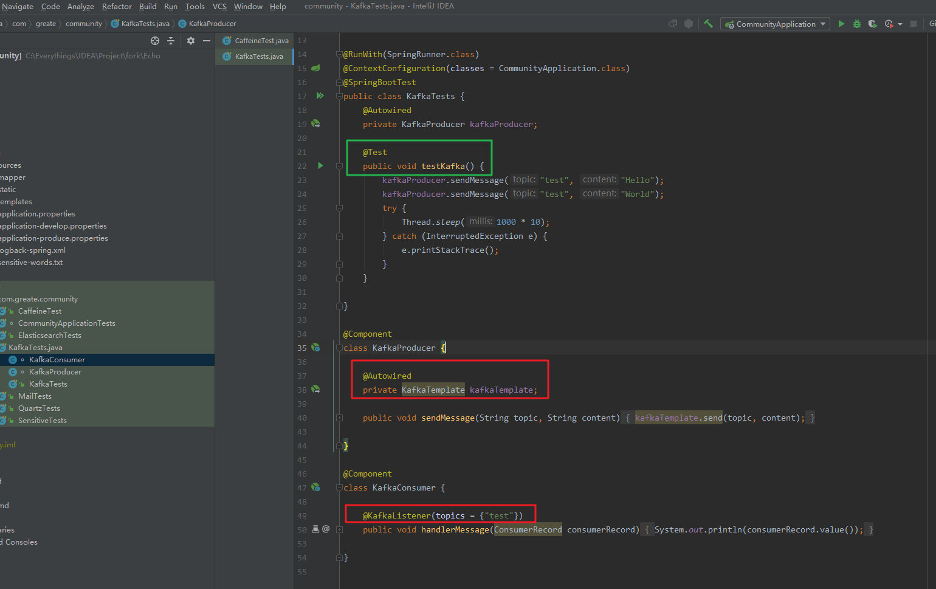Screen dimensions: 936x589
Task: Collapse the fold marker at line 14 @RunWith
Action: (339, 54)
